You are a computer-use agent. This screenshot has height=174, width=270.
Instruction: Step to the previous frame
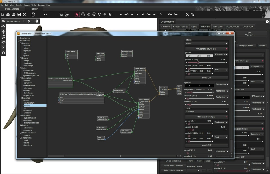[132, 14]
